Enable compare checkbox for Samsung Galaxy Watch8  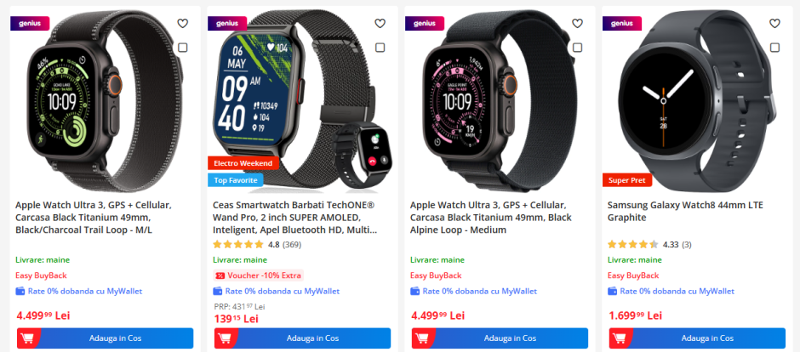pos(775,48)
